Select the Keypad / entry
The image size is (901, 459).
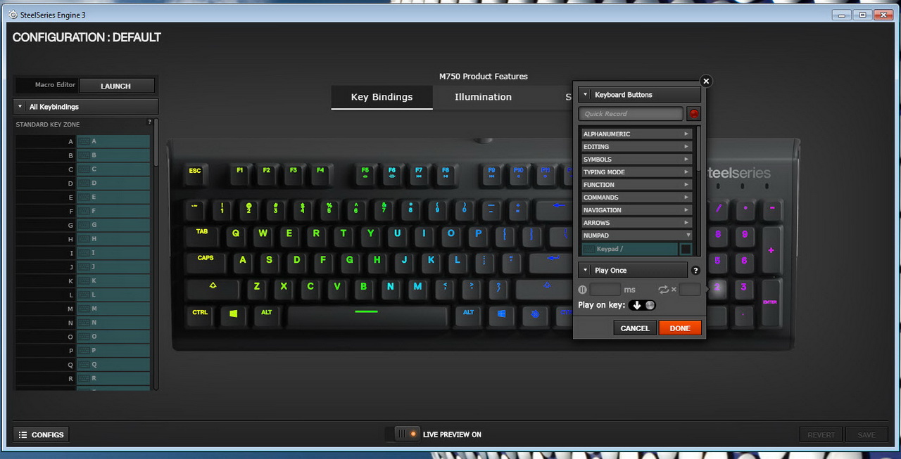(x=629, y=249)
